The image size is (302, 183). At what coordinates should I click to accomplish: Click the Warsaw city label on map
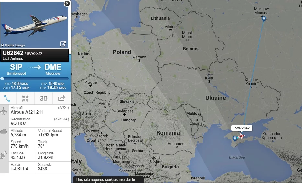139,57
